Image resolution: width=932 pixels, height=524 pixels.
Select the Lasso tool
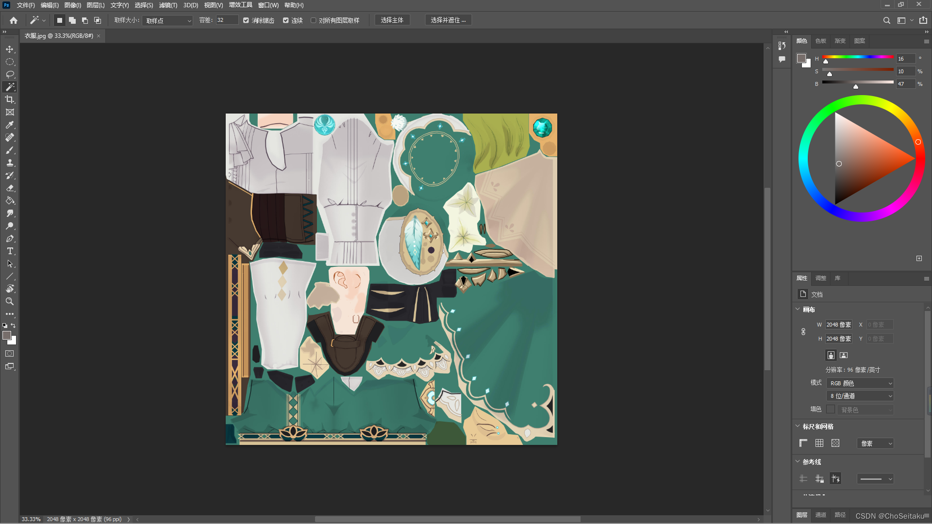coord(10,74)
